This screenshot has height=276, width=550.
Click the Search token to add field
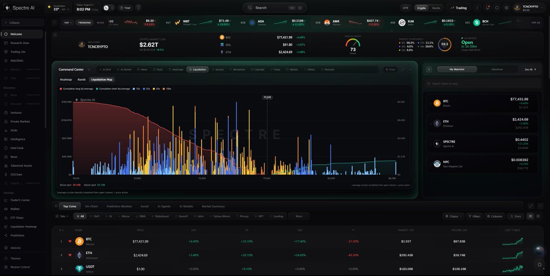point(483,84)
